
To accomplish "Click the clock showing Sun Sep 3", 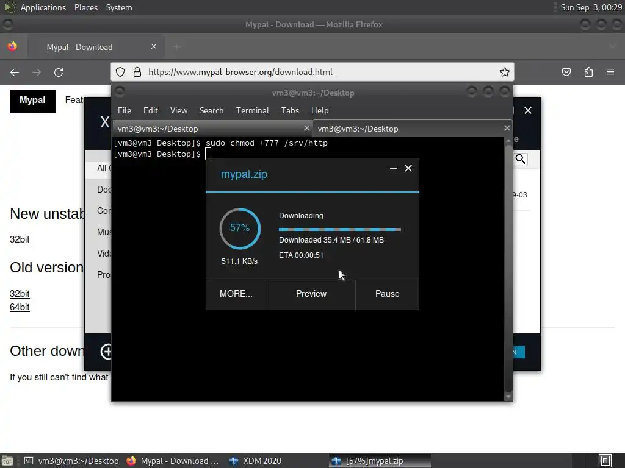I will click(x=591, y=7).
